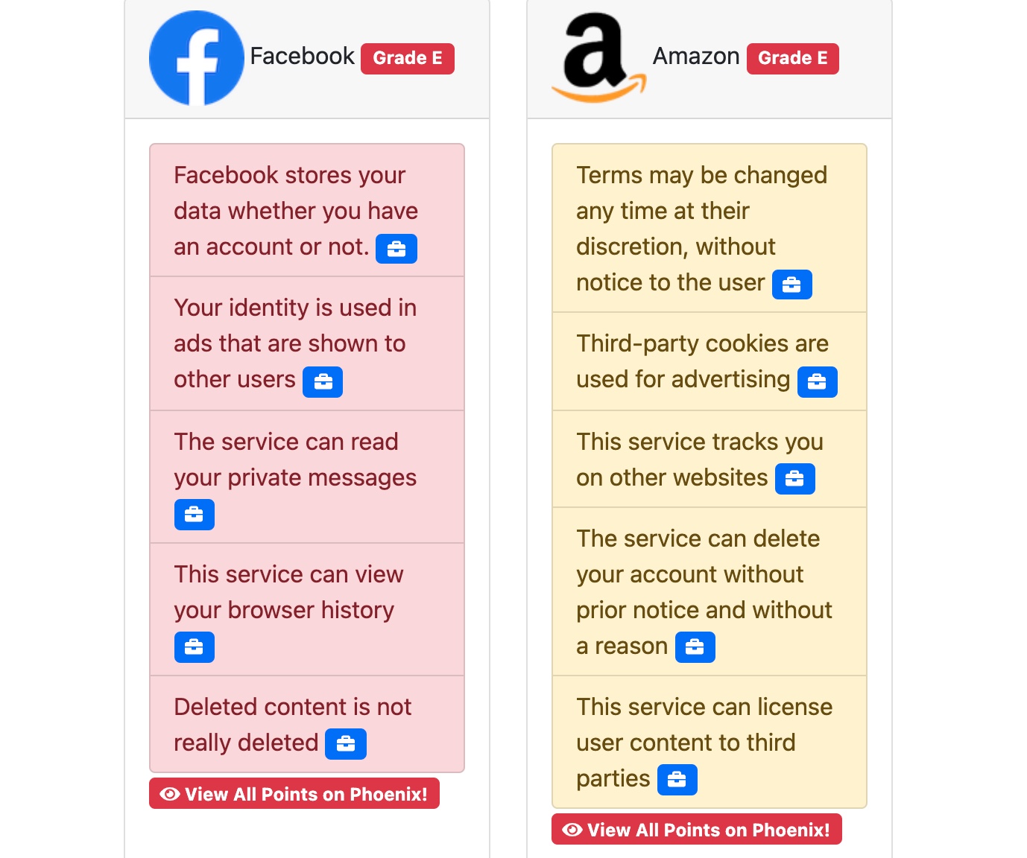Click briefcase icon under 'view your browser history'
Screen dimensions: 1027x858
tap(194, 647)
